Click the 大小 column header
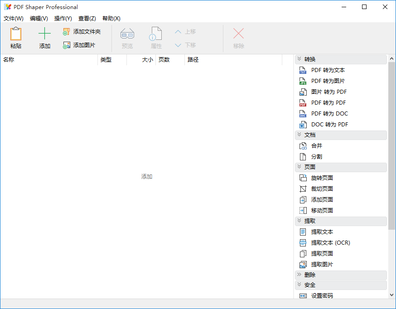The image size is (396, 309). tap(141, 60)
